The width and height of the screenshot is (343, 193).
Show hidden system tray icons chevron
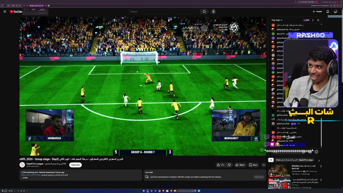(27, 191)
